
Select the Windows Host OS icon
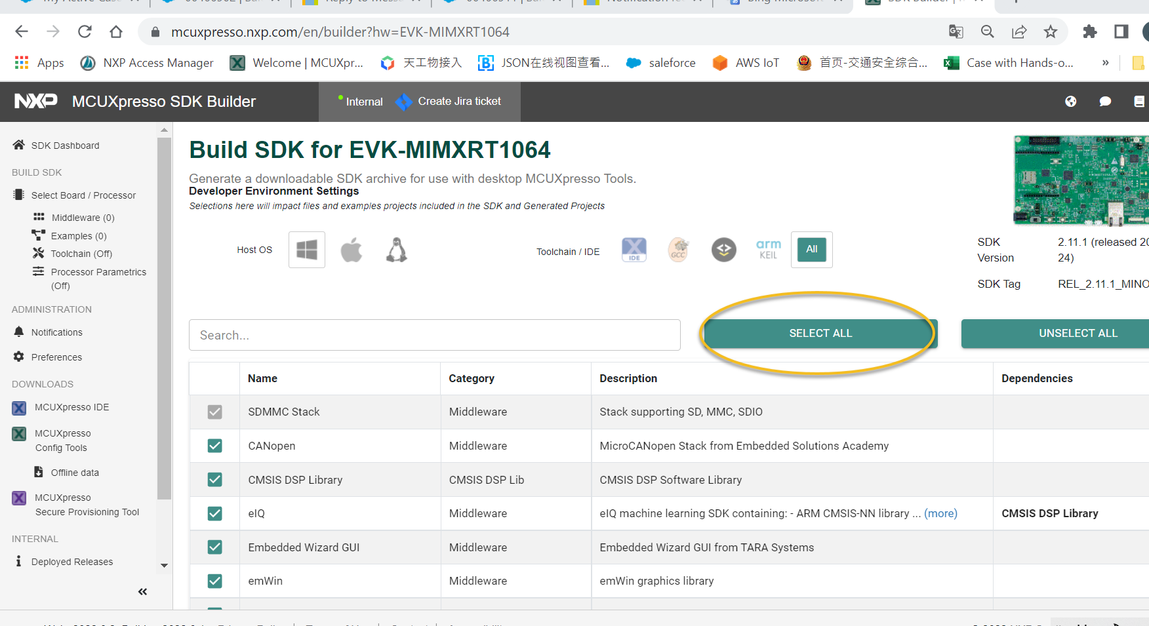[306, 250]
